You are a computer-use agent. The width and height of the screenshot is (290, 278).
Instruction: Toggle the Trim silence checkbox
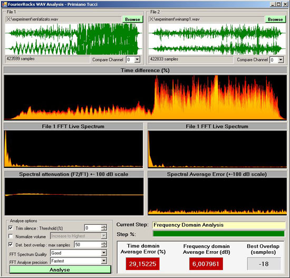pyautogui.click(x=11, y=228)
